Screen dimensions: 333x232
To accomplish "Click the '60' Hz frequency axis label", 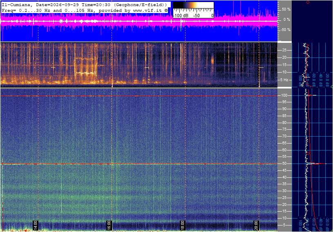I will 284,150.
